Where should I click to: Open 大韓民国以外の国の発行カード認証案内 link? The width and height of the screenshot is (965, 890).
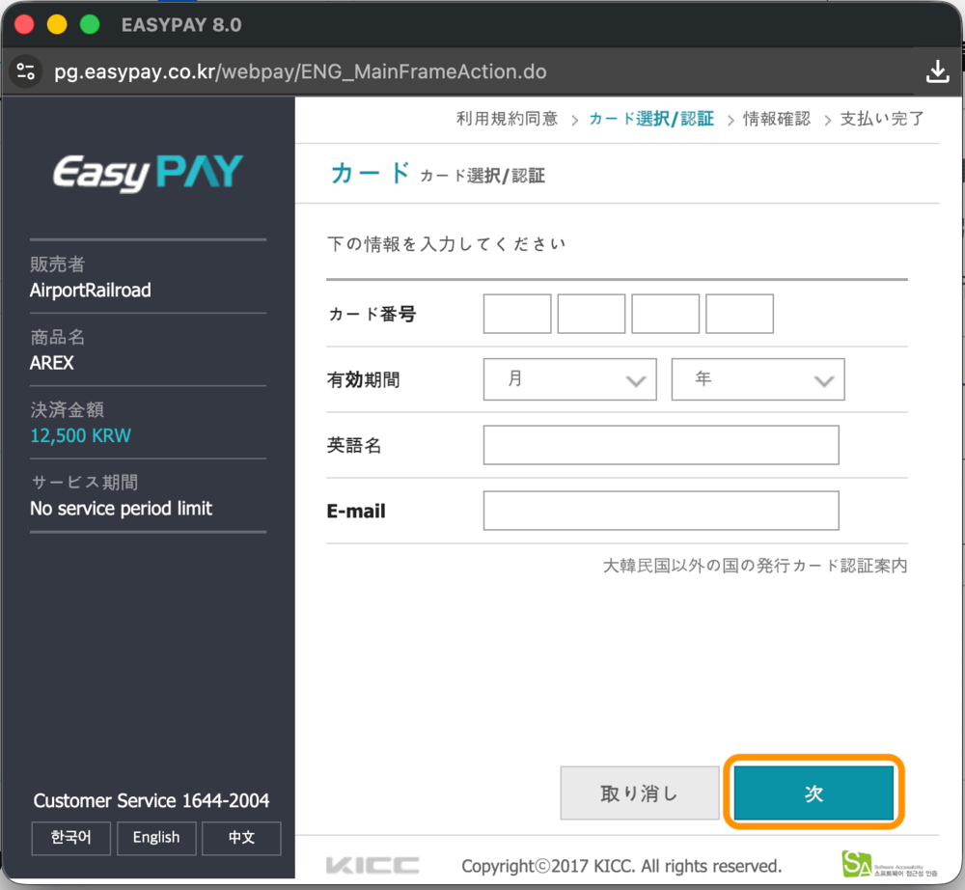click(x=755, y=566)
